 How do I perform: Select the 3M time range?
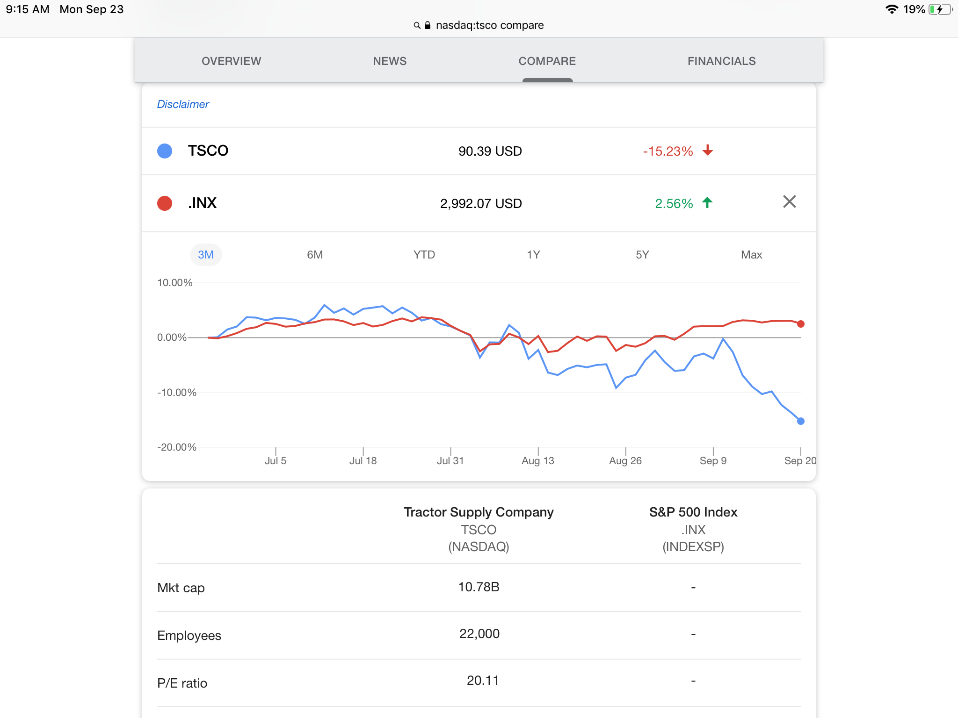pyautogui.click(x=206, y=255)
